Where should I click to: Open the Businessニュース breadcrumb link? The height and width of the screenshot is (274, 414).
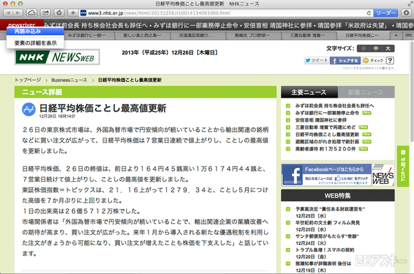coord(69,80)
